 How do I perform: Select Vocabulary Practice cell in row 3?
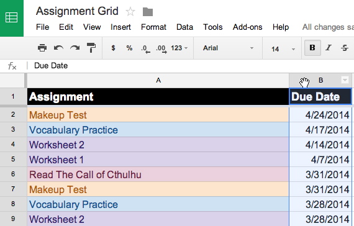click(158, 130)
